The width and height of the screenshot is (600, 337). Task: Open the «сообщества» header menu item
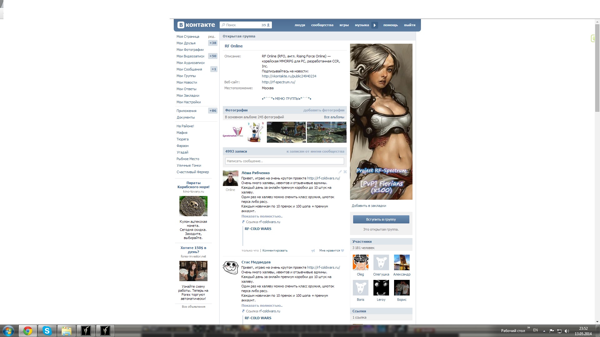pos(322,25)
